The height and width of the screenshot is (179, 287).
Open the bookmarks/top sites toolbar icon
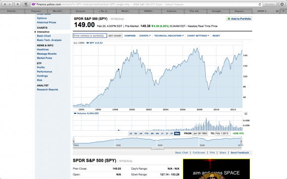[x=26, y=4]
